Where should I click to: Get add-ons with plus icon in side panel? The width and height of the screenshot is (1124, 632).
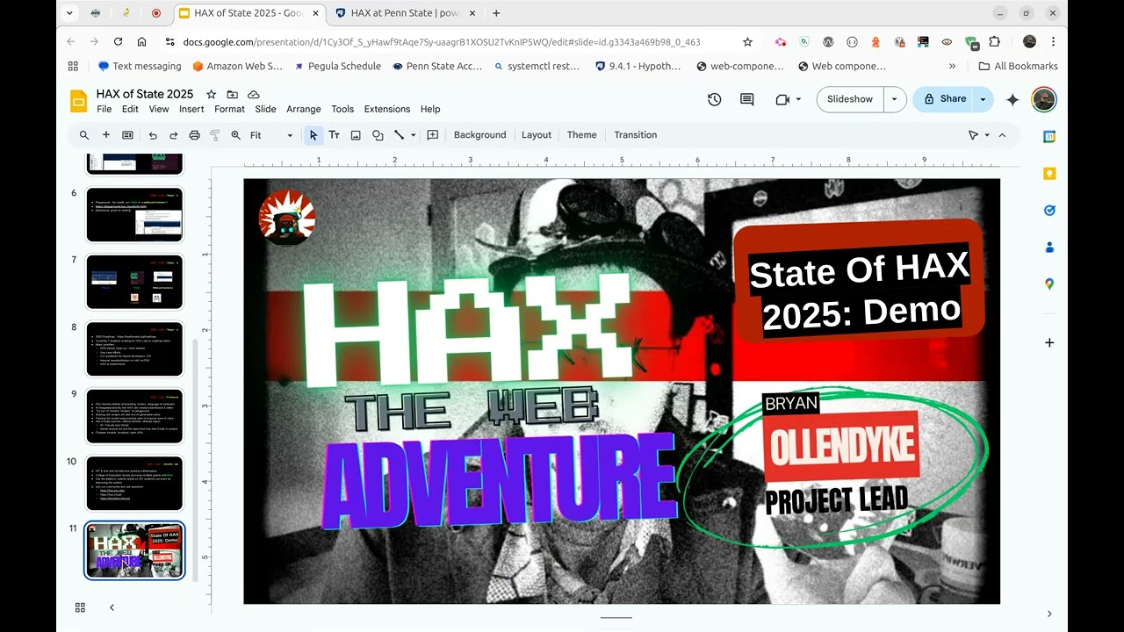tap(1049, 342)
